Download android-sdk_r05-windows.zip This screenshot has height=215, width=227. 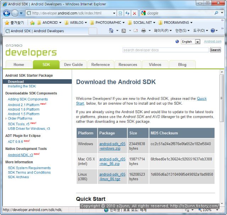click(x=112, y=146)
